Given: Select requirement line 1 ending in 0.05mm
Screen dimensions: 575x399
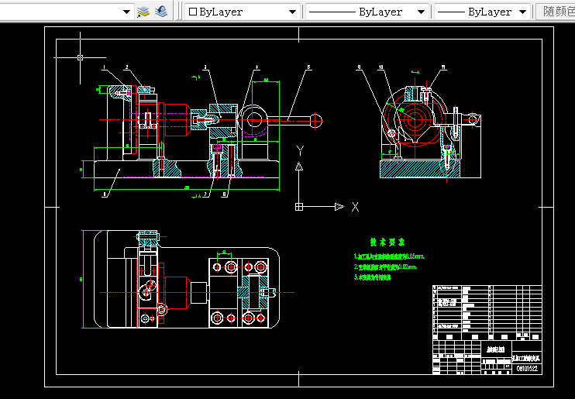Looking at the screenshot, I should click(x=389, y=256).
